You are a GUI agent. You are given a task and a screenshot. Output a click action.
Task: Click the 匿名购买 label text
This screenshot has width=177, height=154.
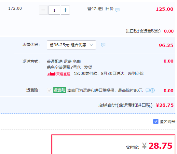pos(168,121)
